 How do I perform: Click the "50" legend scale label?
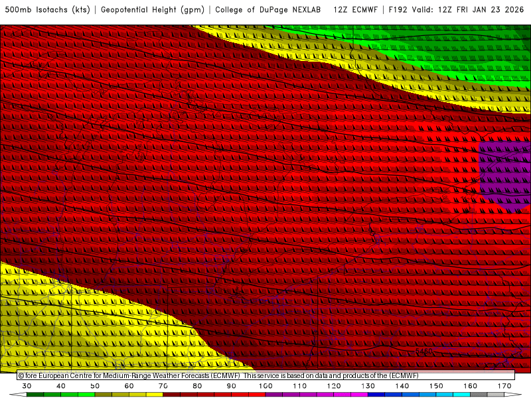coord(95,386)
